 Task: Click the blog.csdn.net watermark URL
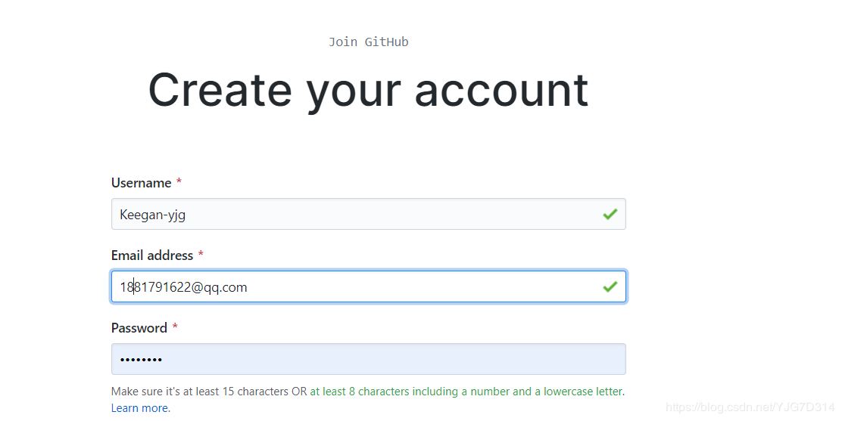tap(750, 407)
